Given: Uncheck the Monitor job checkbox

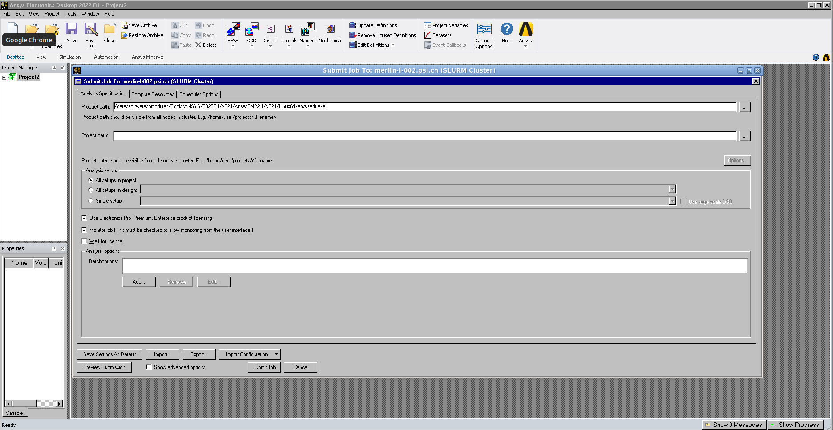Looking at the screenshot, I should click(85, 230).
